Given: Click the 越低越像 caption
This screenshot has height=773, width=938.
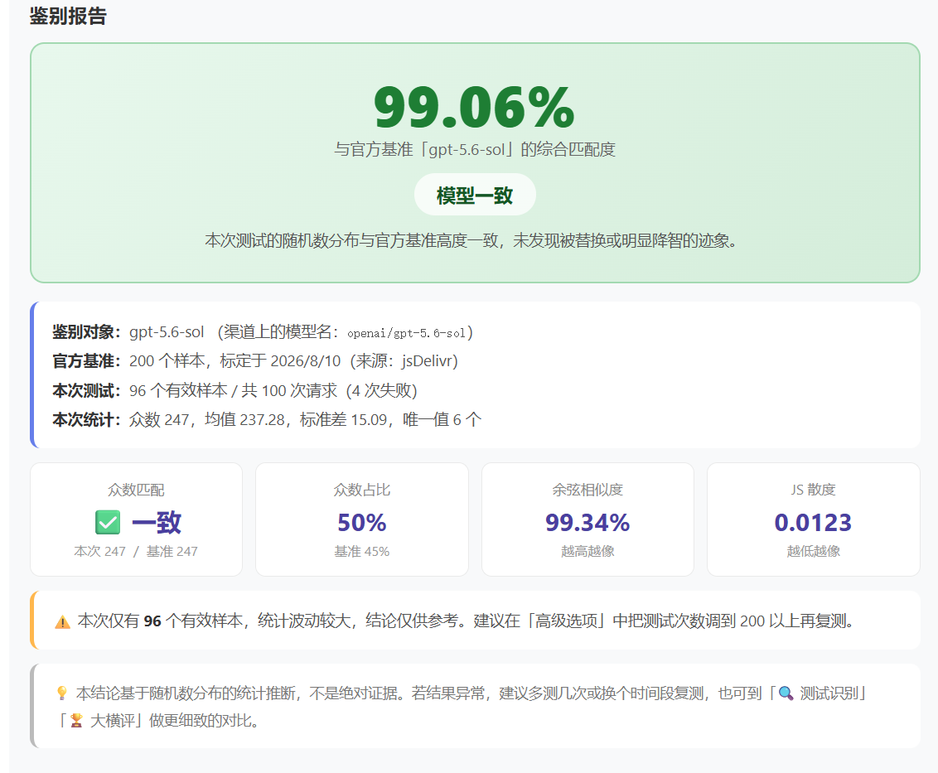Looking at the screenshot, I should coord(813,552).
